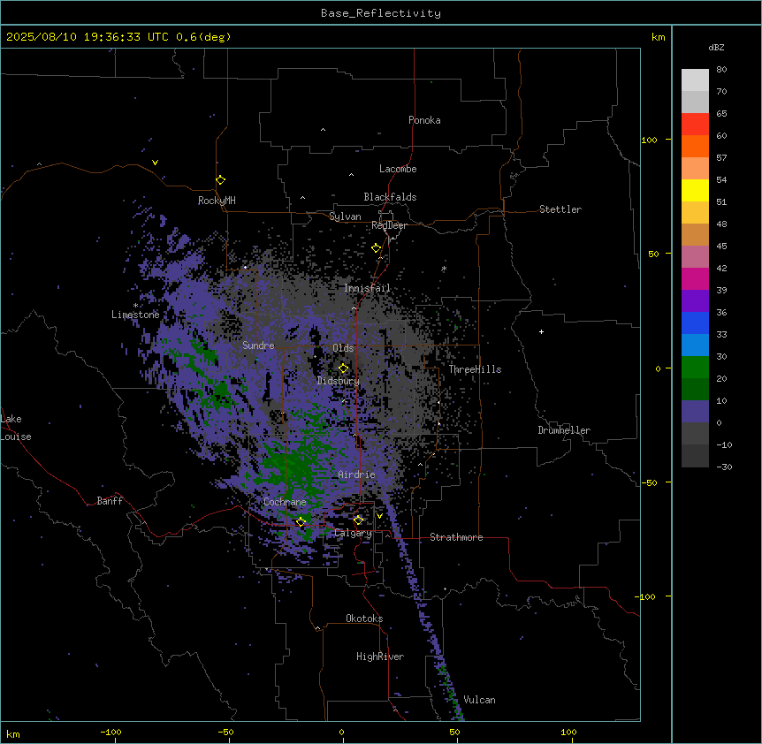Click the Ponoka city label
This screenshot has width=762, height=744.
(x=424, y=120)
